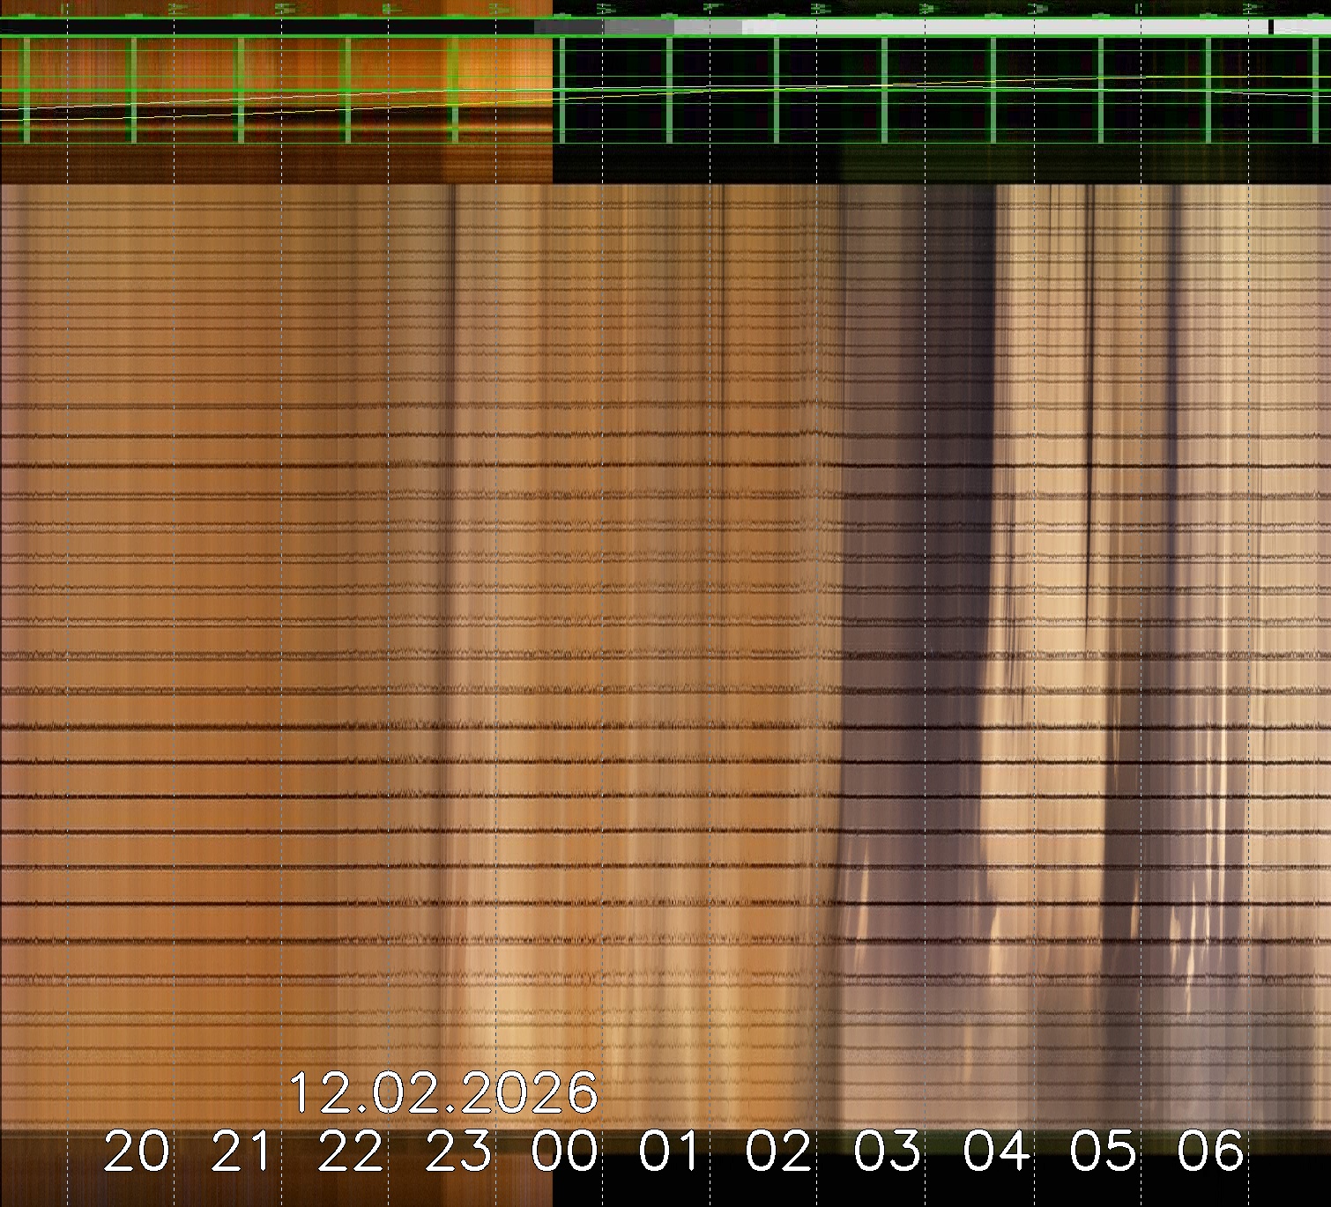Screen dimensions: 1331x1207
Task: Click the black tick in the white bar
Action: coord(1270,27)
